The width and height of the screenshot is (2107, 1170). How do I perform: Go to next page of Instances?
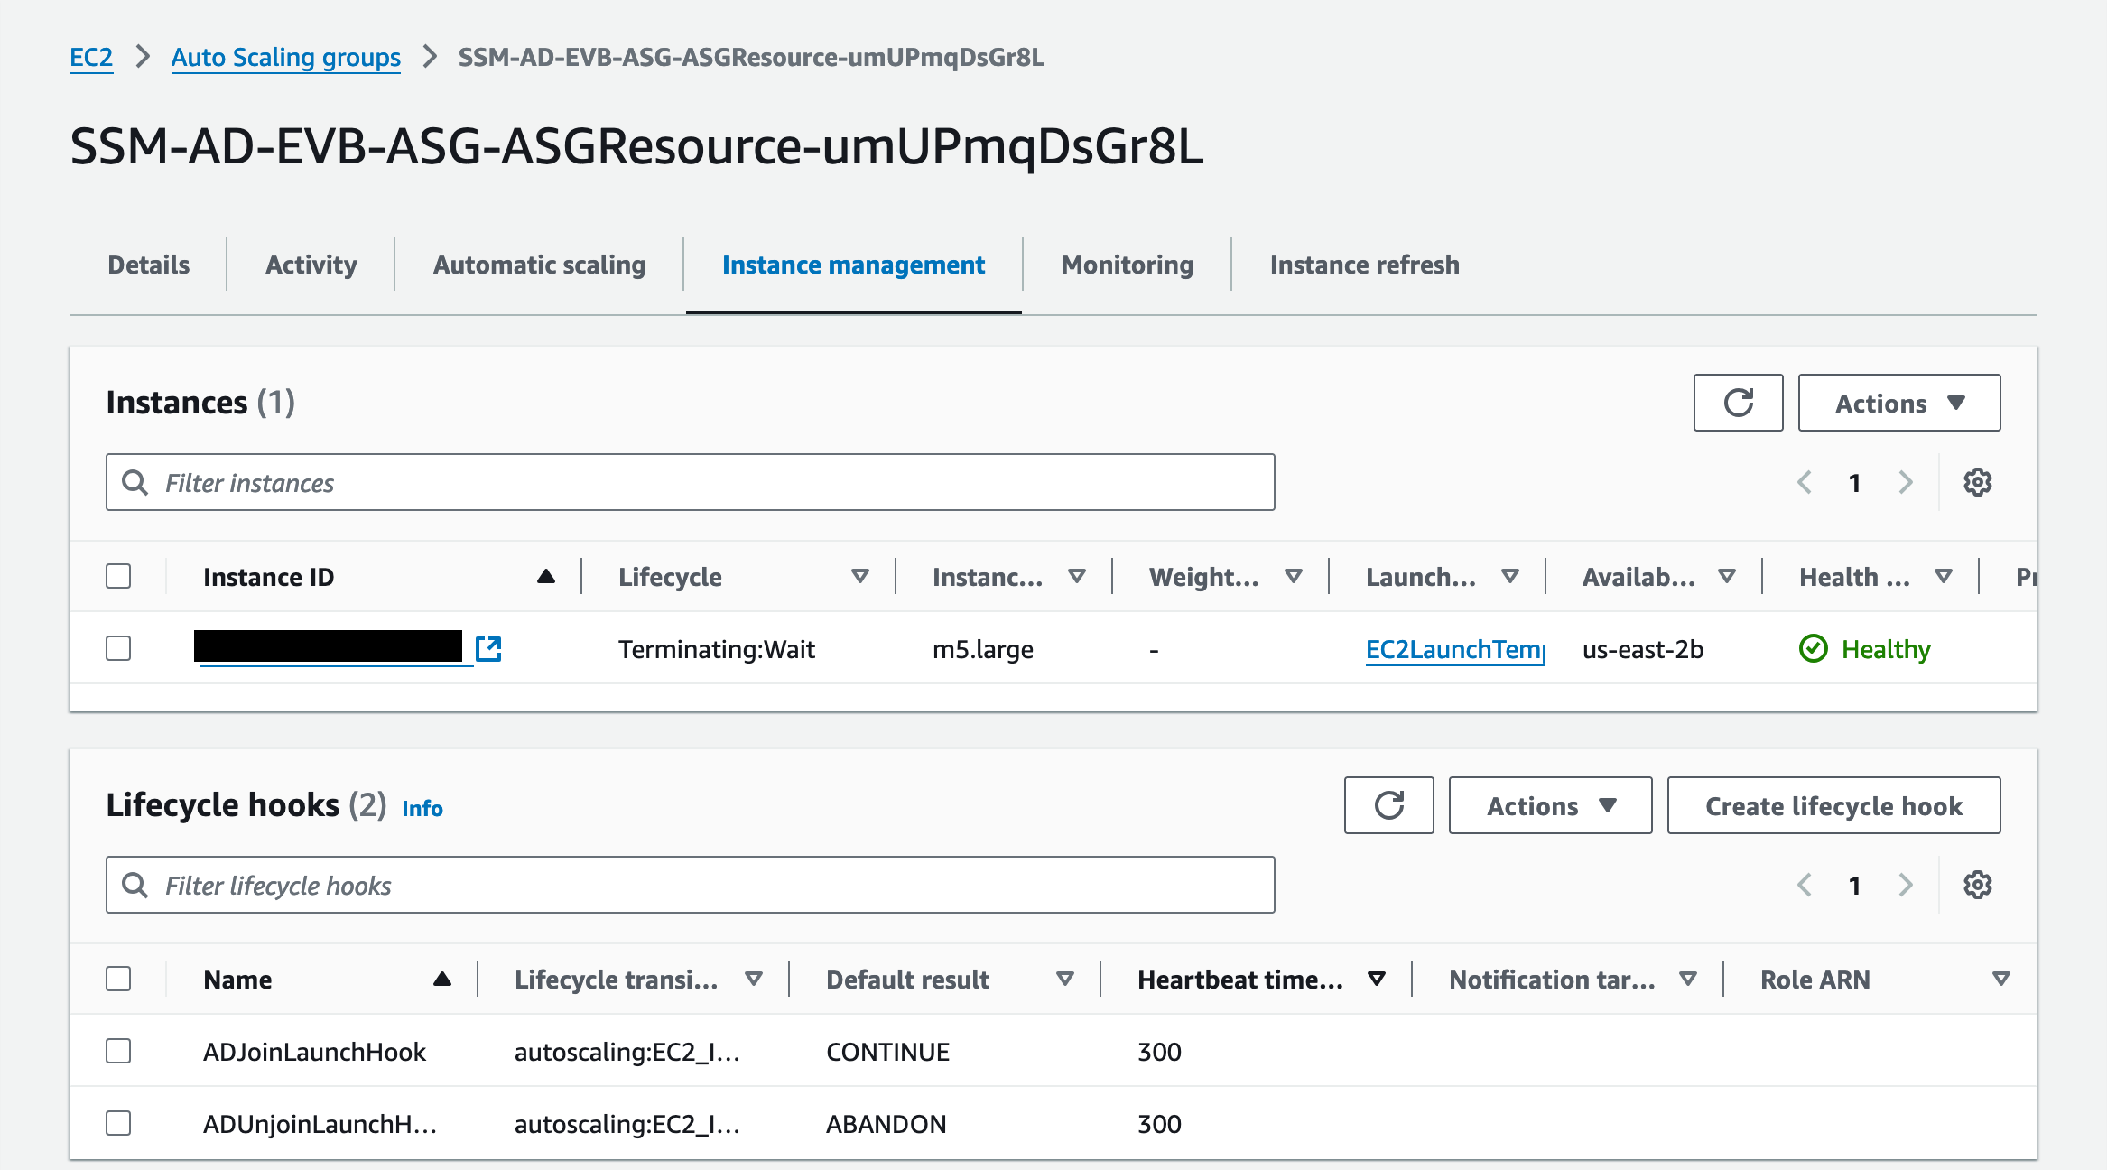[x=1906, y=483]
